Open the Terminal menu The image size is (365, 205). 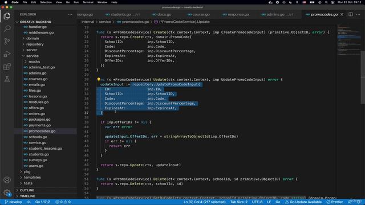point(88,2)
